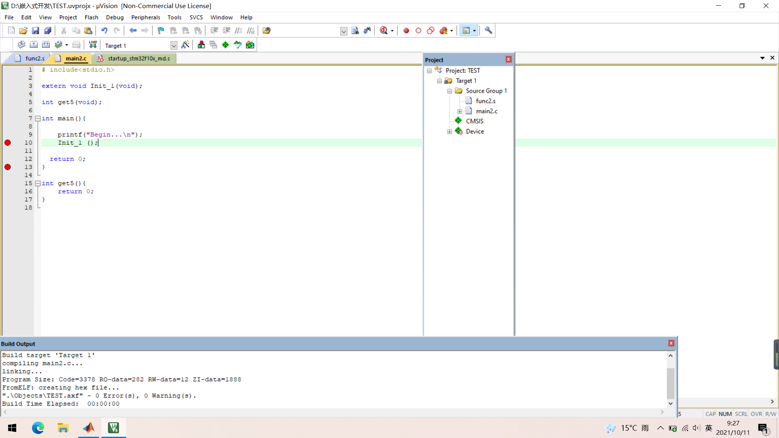The width and height of the screenshot is (779, 438).
Task: Toggle breakpoint on line 13
Action: (8, 167)
